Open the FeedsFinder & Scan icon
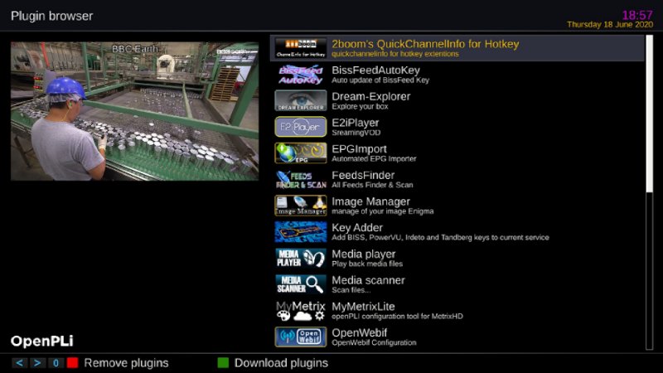Image resolution: width=663 pixels, height=373 pixels. (x=301, y=179)
